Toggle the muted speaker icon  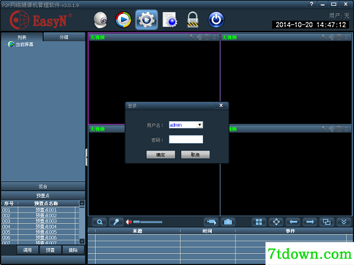(x=129, y=222)
